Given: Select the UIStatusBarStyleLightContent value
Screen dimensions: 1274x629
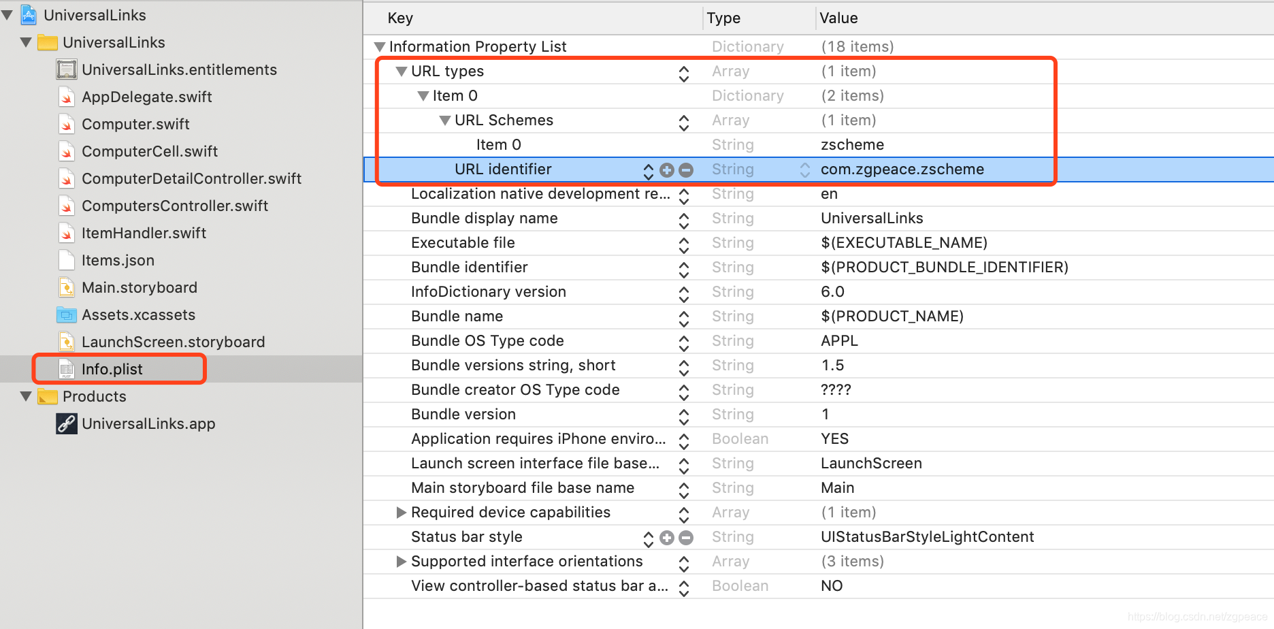Looking at the screenshot, I should pos(927,537).
